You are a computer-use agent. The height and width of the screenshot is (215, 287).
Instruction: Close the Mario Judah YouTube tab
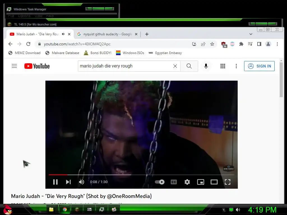point(69,34)
